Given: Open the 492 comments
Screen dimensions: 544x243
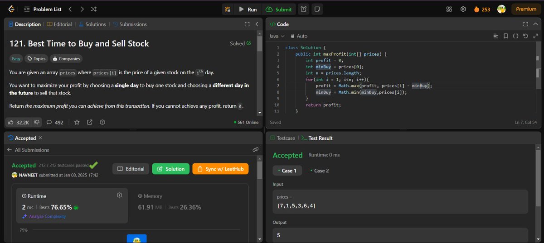Looking at the screenshot, I should coord(55,122).
